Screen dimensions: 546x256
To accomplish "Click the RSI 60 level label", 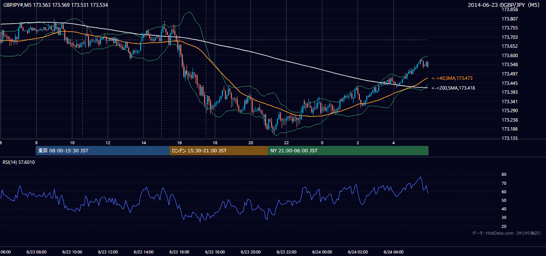I will pyautogui.click(x=504, y=192).
